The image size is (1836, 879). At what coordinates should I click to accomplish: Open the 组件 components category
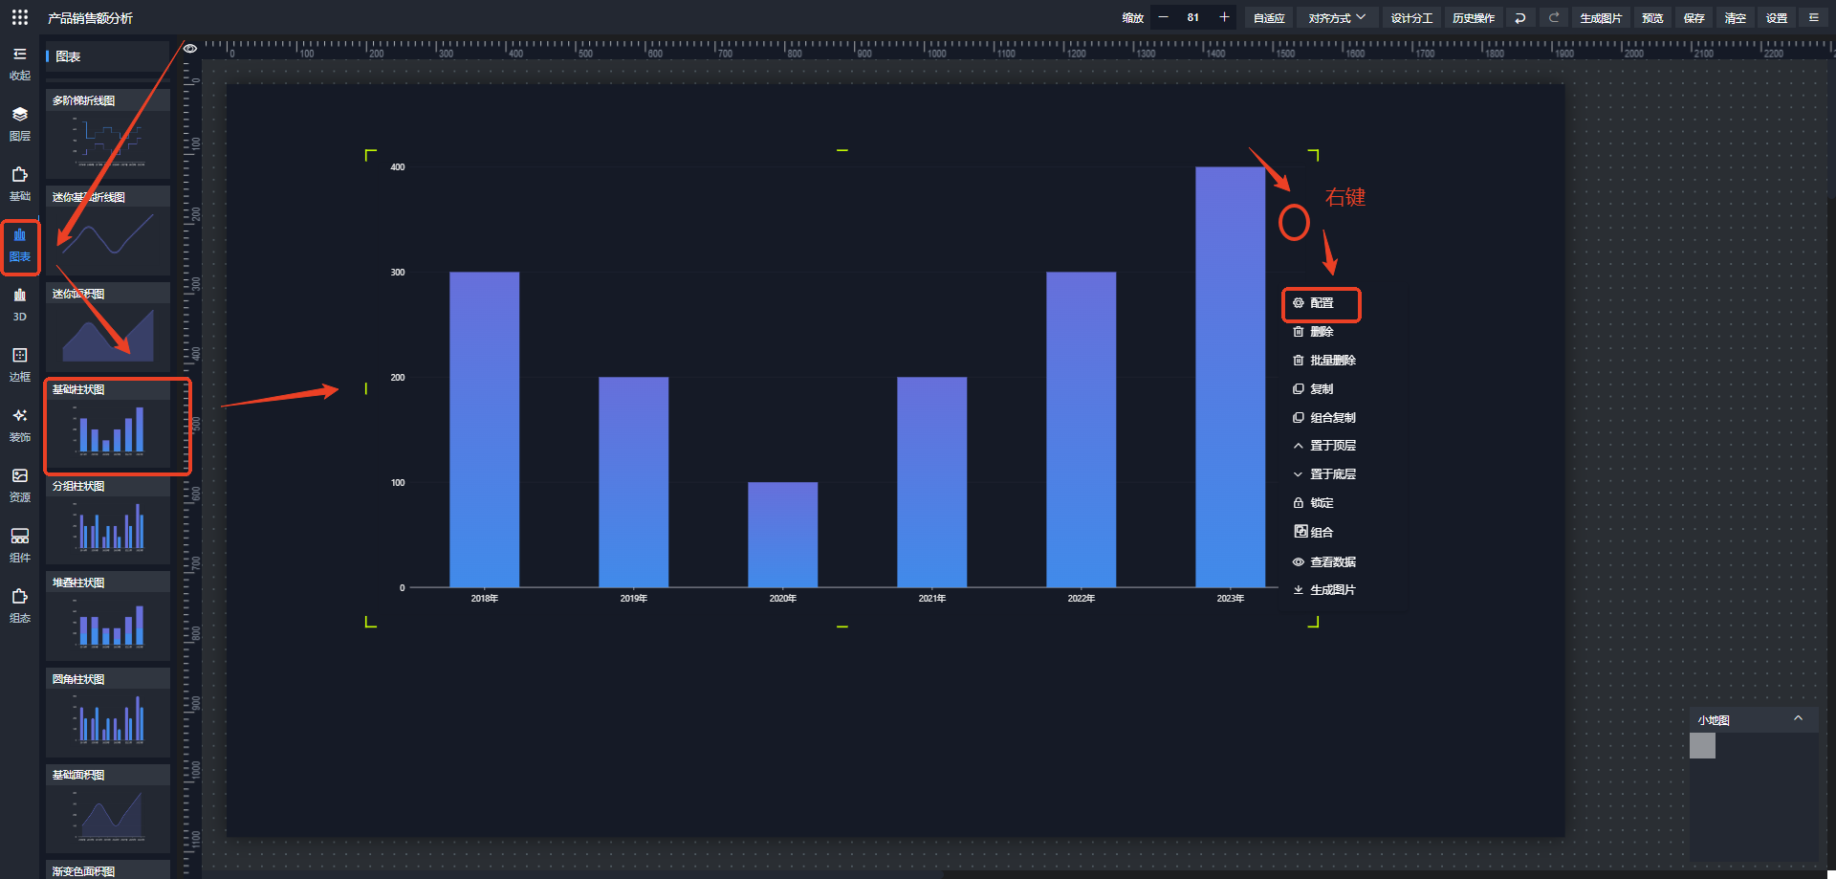[19, 545]
